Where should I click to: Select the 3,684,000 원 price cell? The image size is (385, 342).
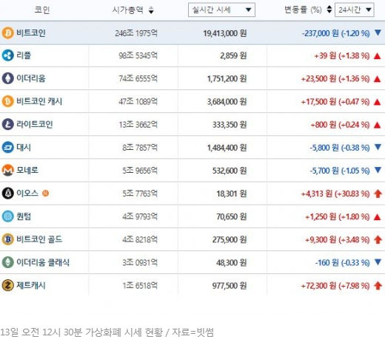pyautogui.click(x=227, y=101)
